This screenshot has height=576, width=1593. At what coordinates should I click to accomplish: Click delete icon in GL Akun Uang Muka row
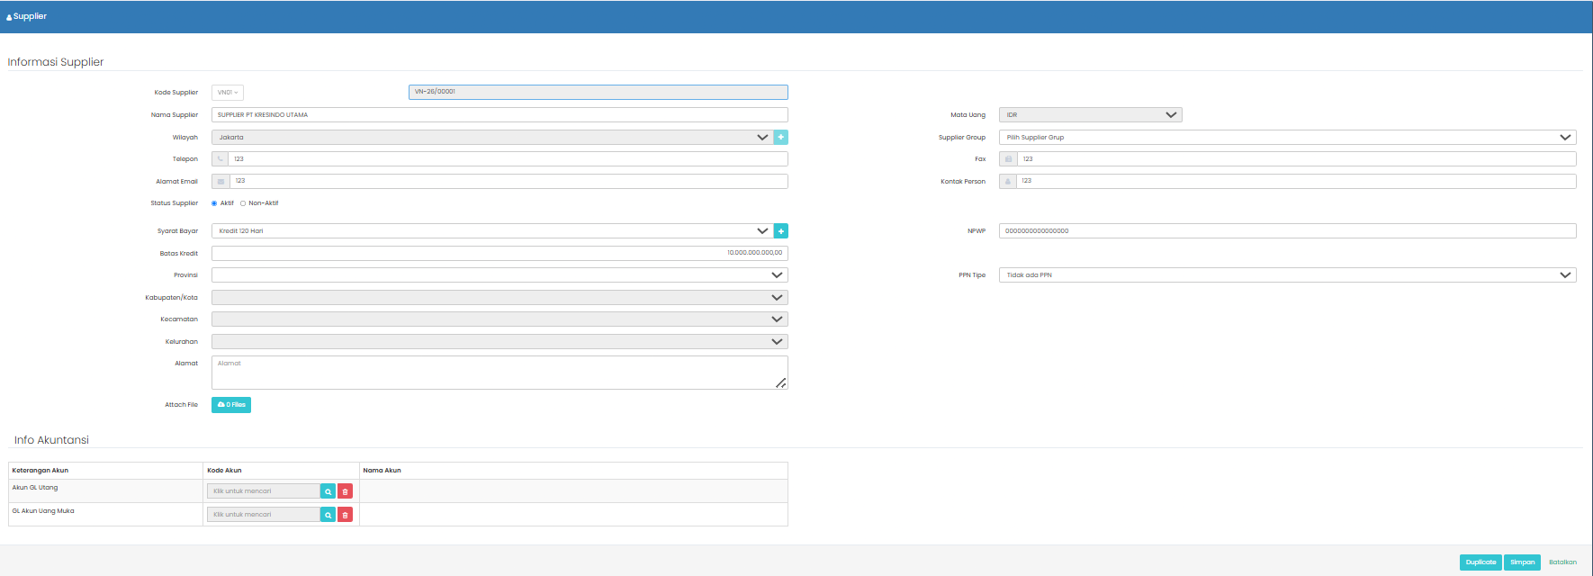(x=346, y=515)
